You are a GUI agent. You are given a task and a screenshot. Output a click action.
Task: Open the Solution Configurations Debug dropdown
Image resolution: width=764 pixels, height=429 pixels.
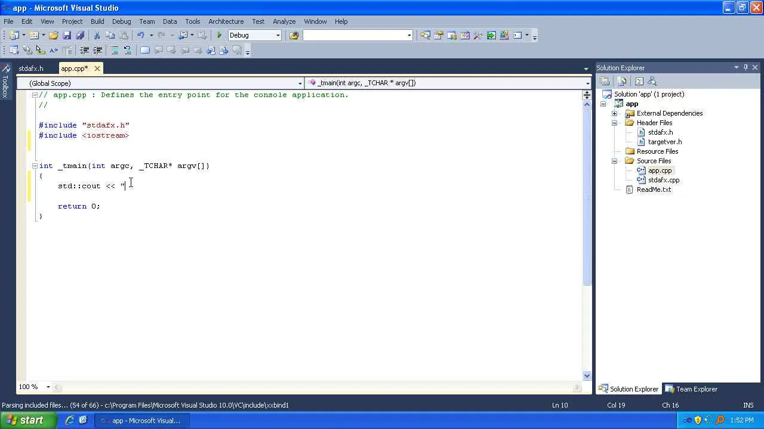(x=278, y=35)
